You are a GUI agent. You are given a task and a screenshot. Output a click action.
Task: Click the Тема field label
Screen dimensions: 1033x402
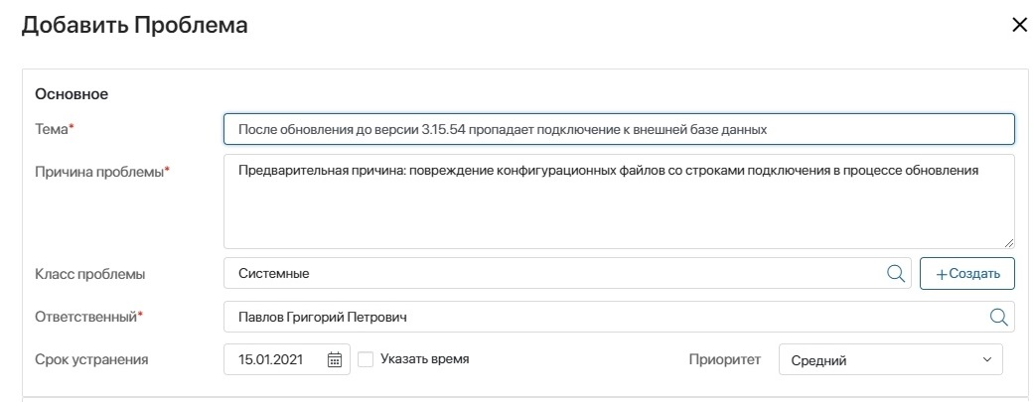coord(54,130)
